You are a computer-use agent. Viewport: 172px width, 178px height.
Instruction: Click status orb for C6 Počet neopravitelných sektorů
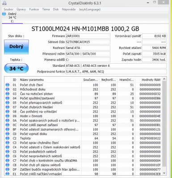pos(8,156)
